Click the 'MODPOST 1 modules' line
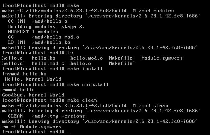This screenshot has height=135, width=210. (33, 32)
